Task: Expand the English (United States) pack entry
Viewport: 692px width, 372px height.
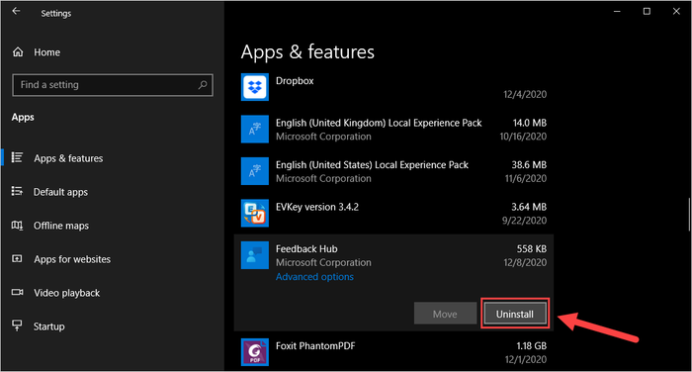Action: [393, 171]
